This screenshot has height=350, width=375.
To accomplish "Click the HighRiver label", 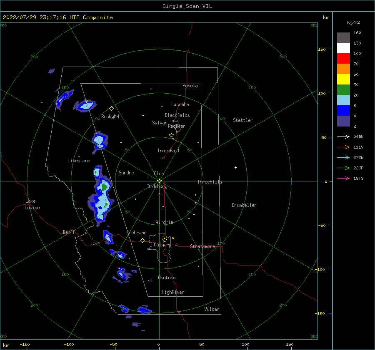I will click(x=173, y=292).
